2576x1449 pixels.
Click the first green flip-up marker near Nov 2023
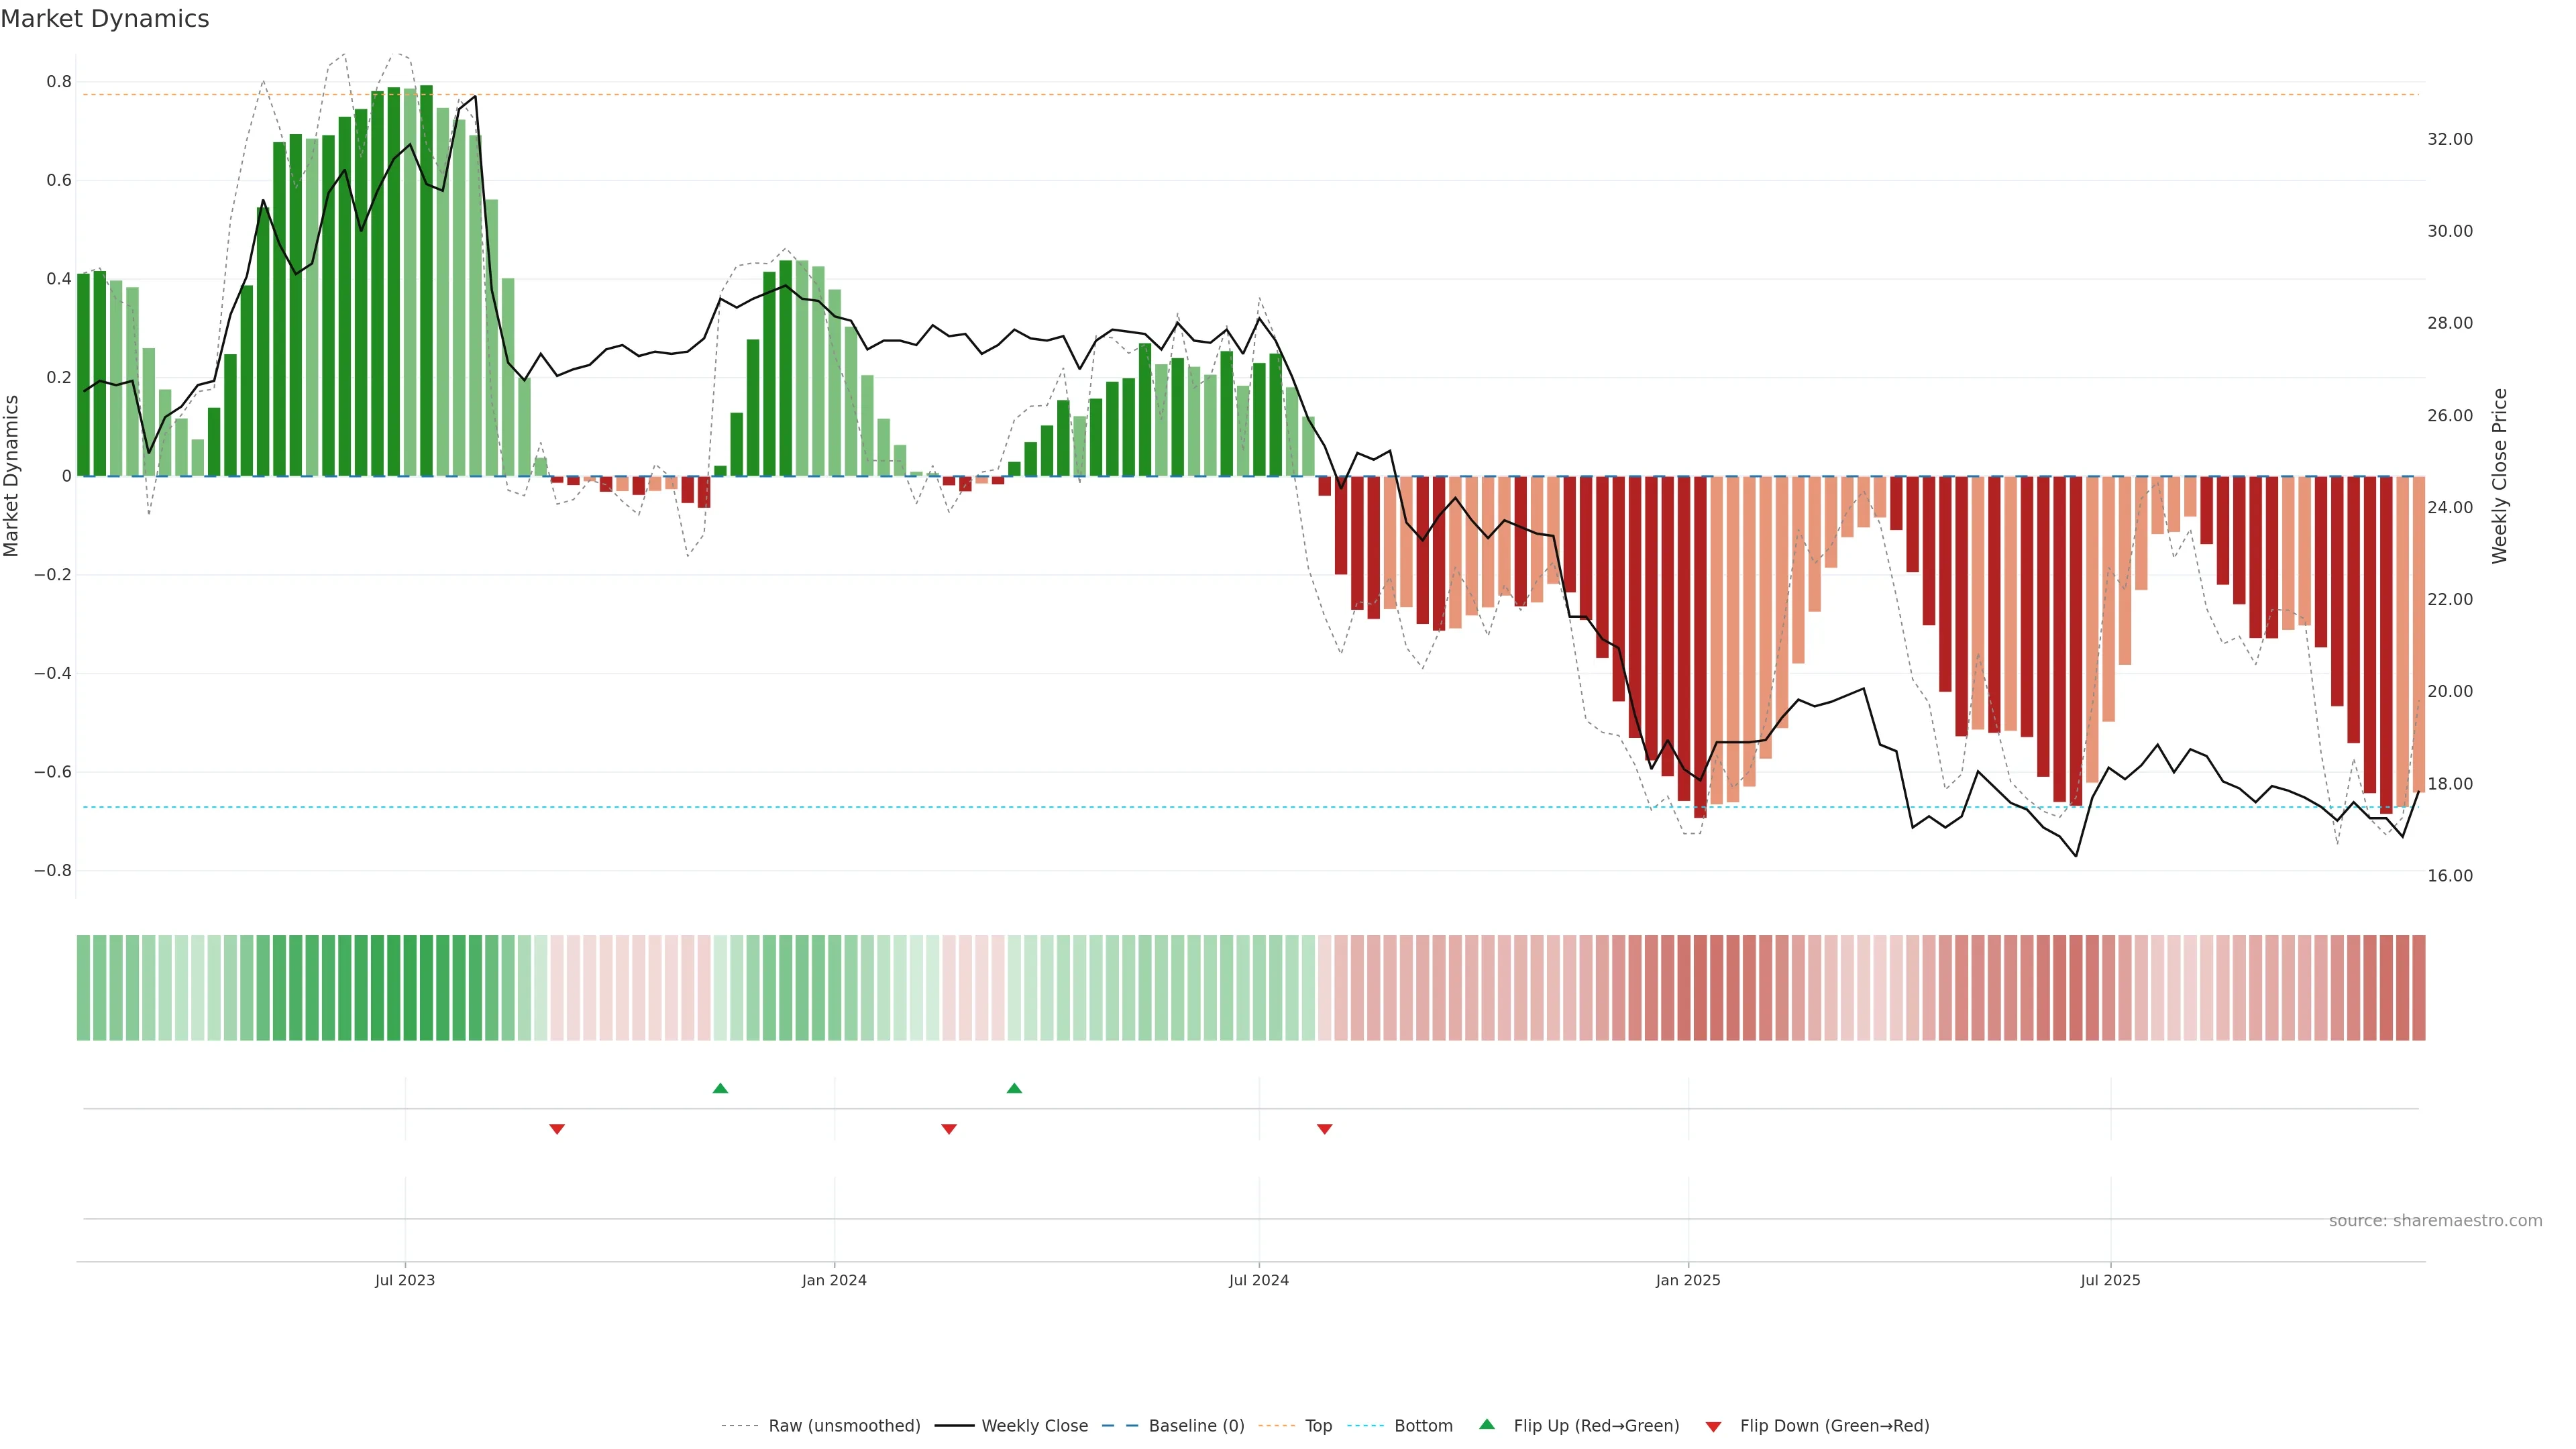point(720,1088)
